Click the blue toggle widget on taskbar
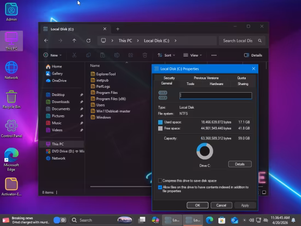This screenshot has width=301, height=226. tap(60, 220)
